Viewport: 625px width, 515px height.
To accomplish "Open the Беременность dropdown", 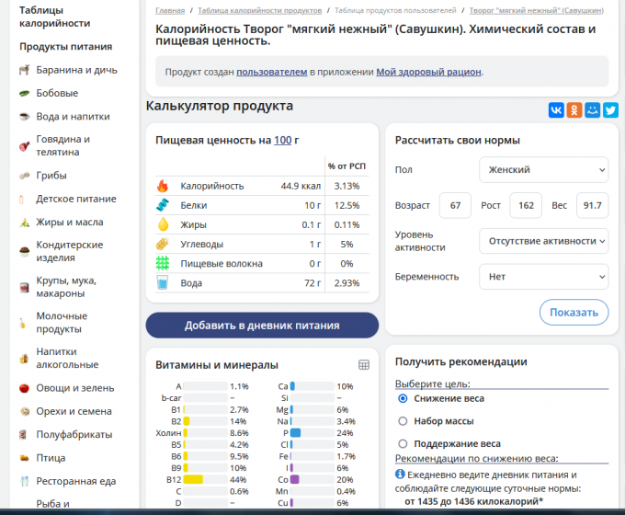I will (543, 276).
